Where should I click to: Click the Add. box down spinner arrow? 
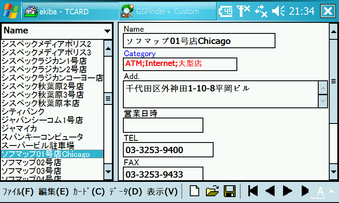point(323,101)
